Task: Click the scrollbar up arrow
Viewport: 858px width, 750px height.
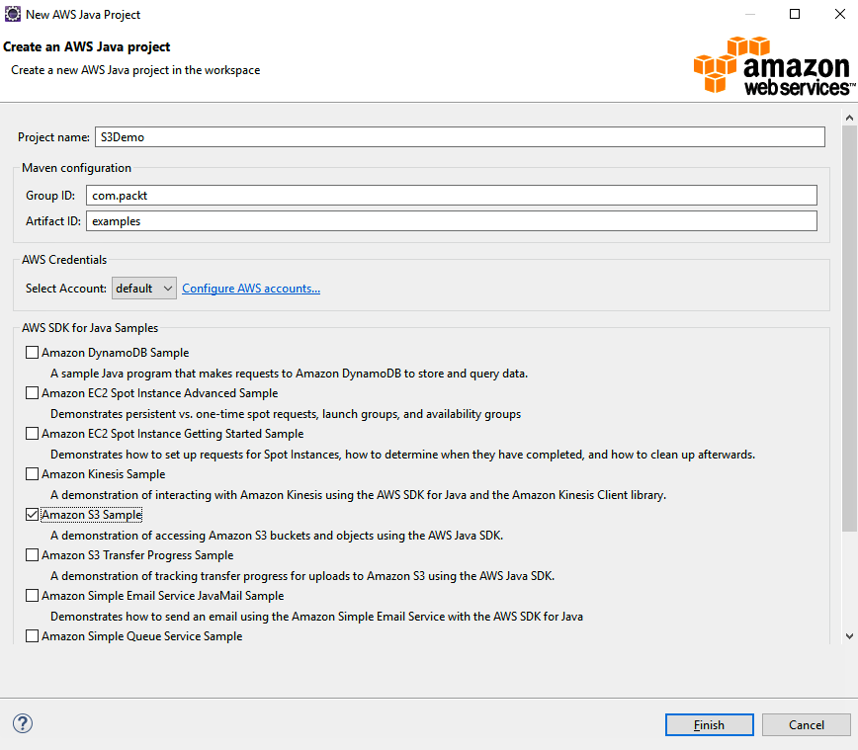Action: tap(849, 117)
